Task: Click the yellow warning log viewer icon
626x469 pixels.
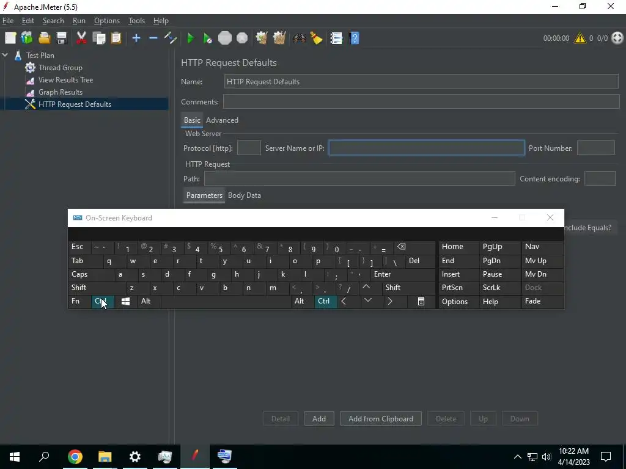Action: [580, 38]
